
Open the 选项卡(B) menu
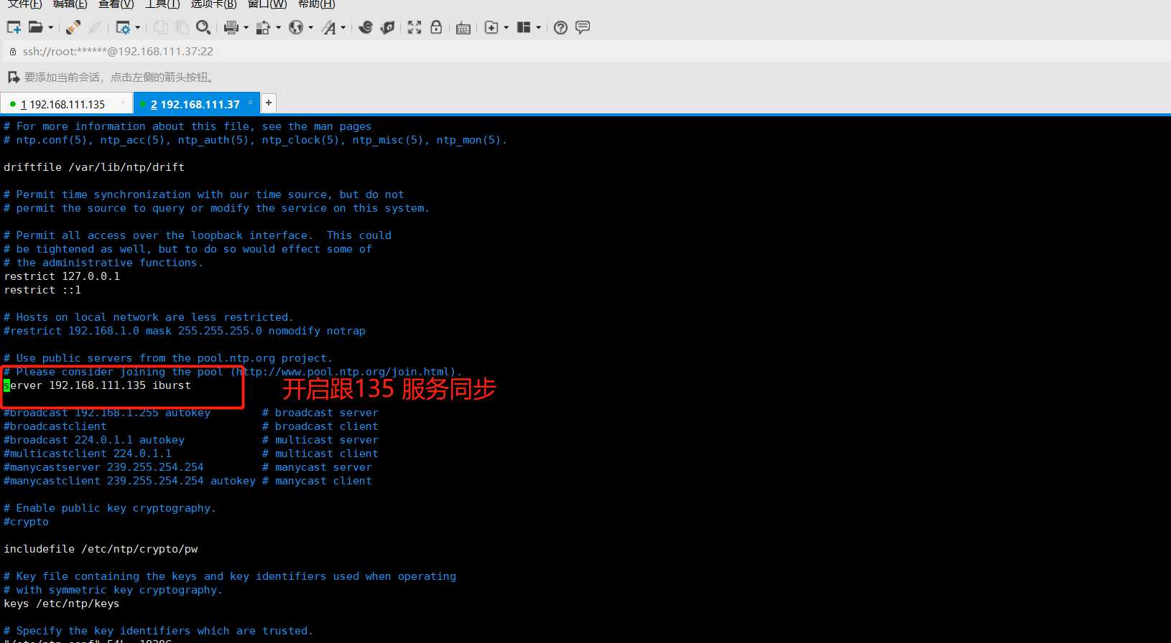pyautogui.click(x=213, y=4)
